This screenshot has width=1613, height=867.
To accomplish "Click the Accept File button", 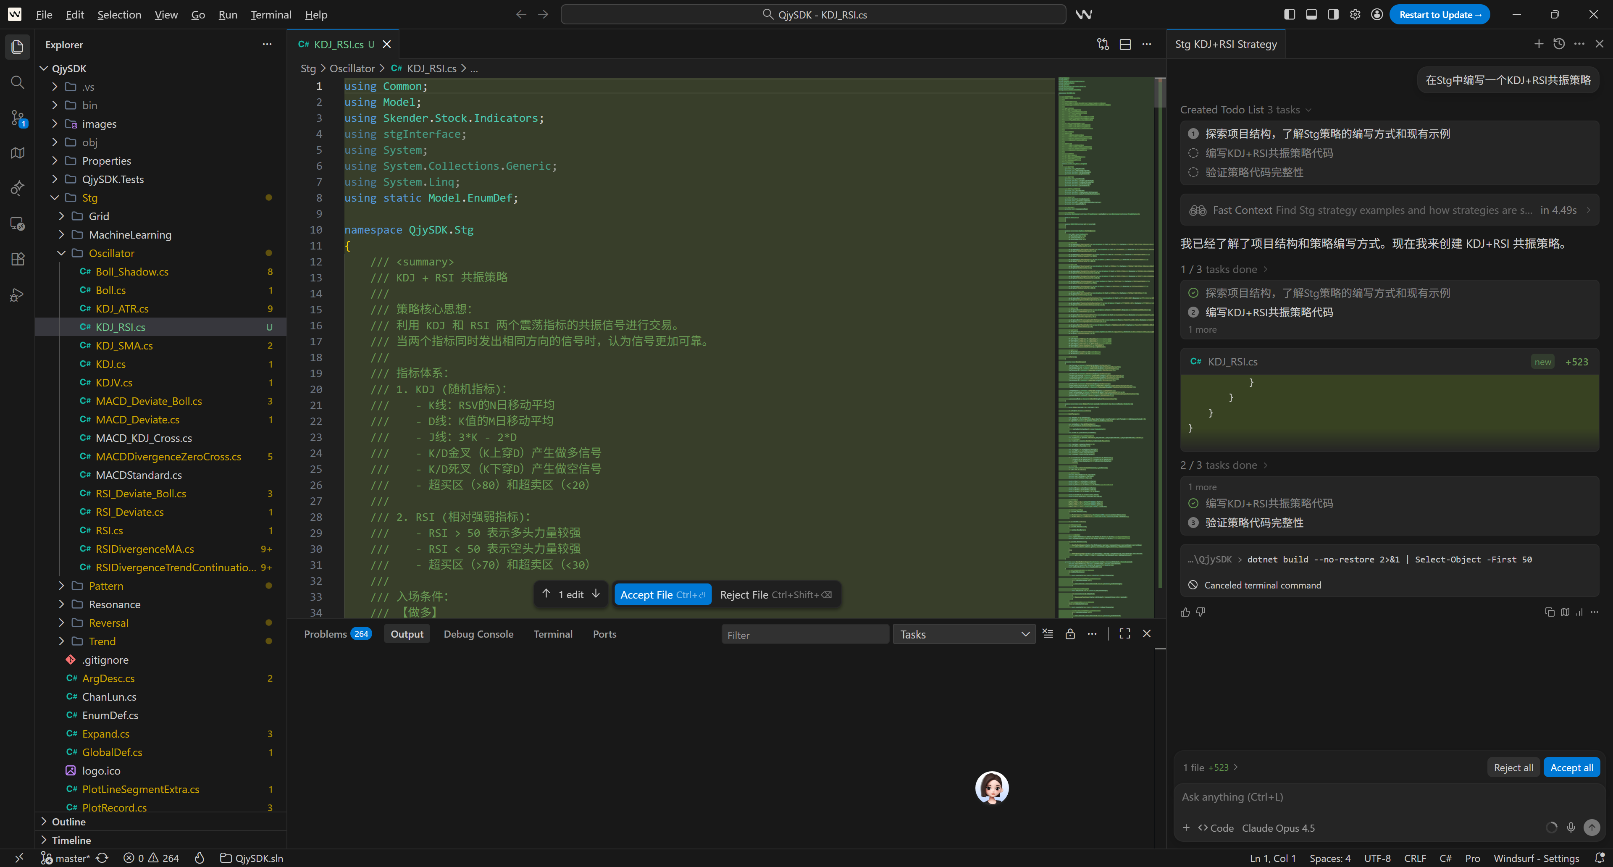I will (x=662, y=595).
